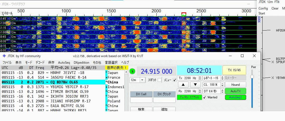Image resolution: width=285 pixels, height=121 pixels.
Task: Click the JTDX star icon in title bar
Action: 4,56
